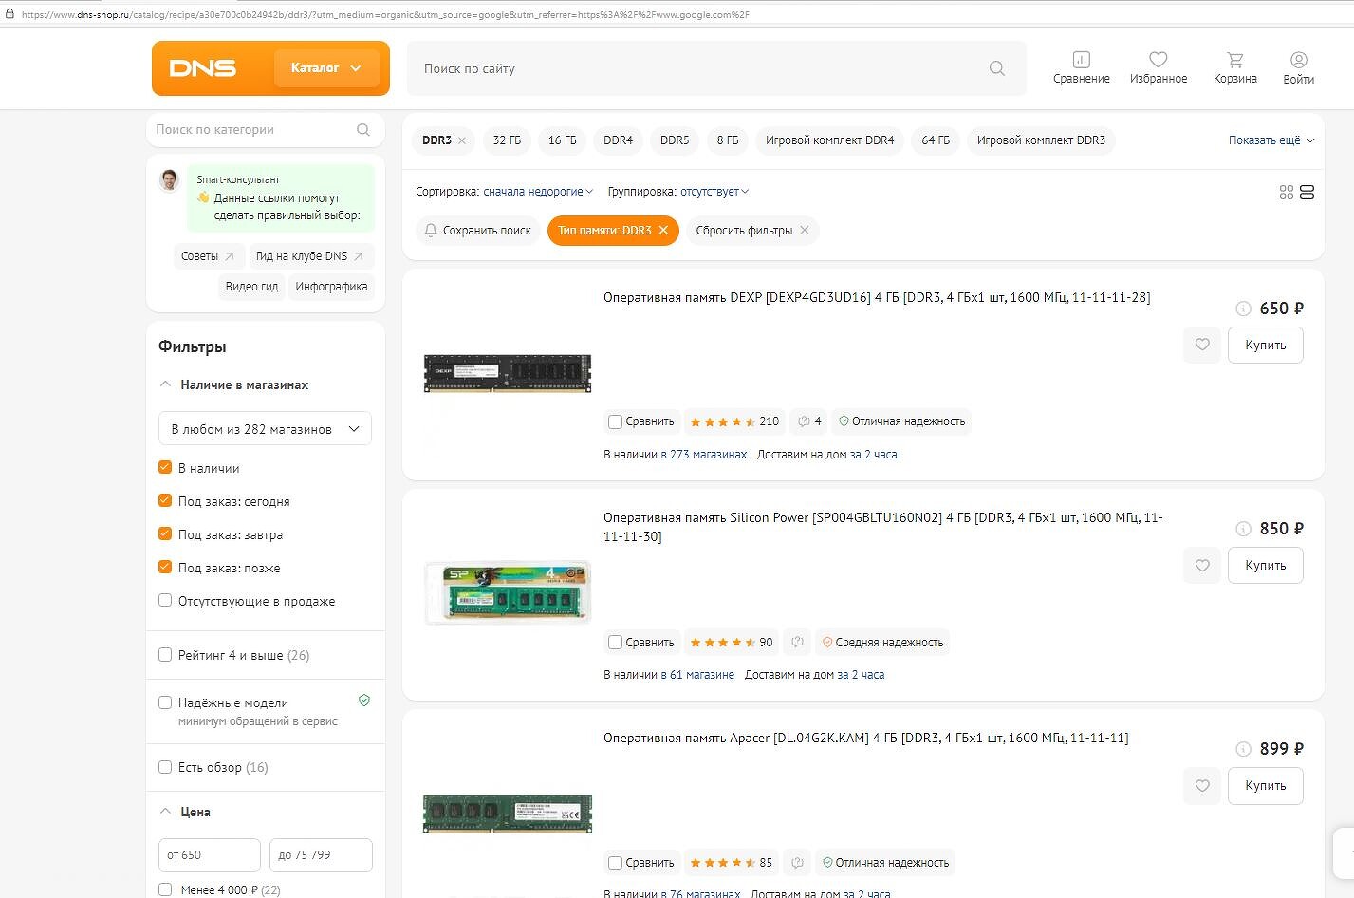The width and height of the screenshot is (1354, 898).
Task: Expand Показать ещё categories
Action: pos(1271,140)
